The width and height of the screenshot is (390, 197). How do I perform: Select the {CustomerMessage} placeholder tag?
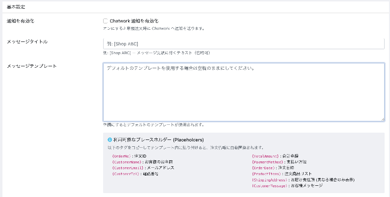(270, 186)
